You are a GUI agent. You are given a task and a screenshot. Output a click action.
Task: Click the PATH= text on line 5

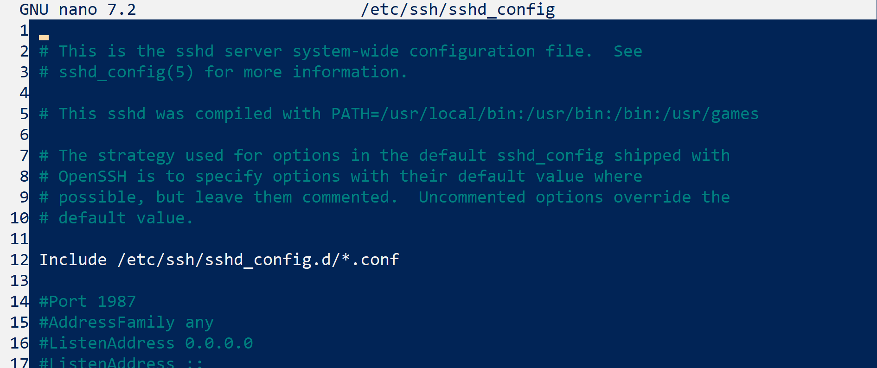click(355, 114)
